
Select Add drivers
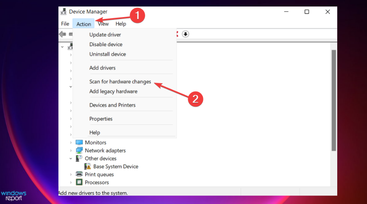pos(102,68)
